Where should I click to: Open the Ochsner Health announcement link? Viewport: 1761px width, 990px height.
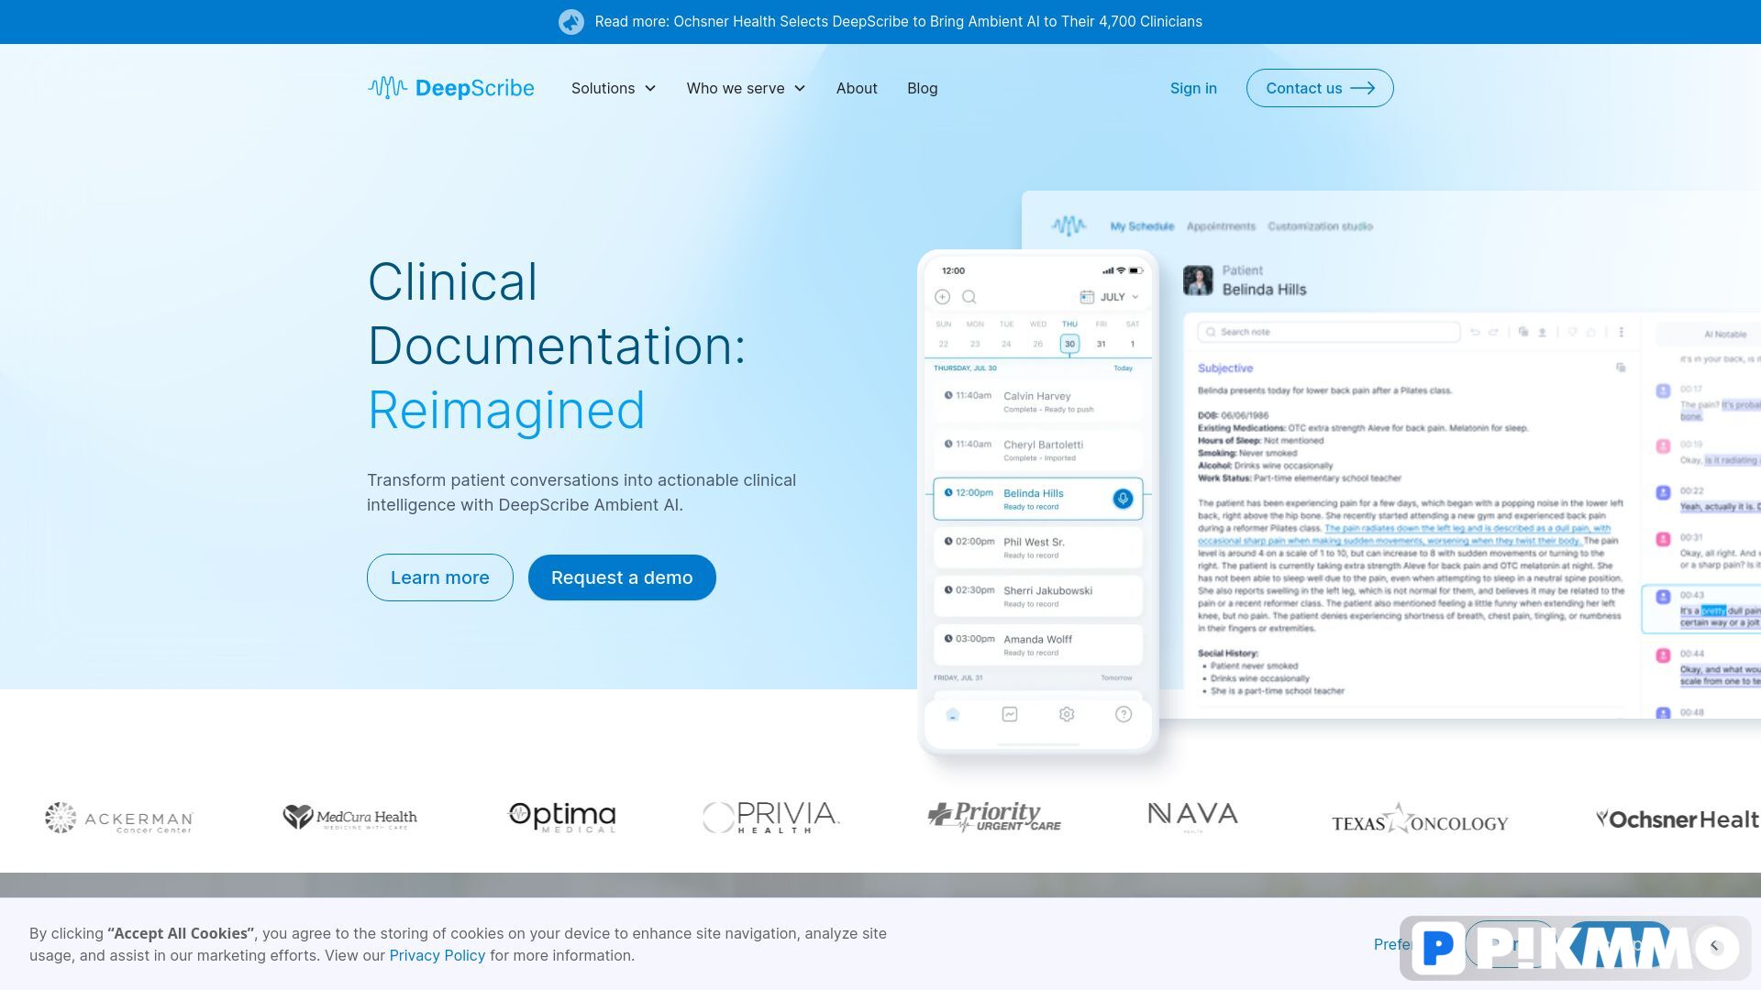pyautogui.click(x=898, y=22)
